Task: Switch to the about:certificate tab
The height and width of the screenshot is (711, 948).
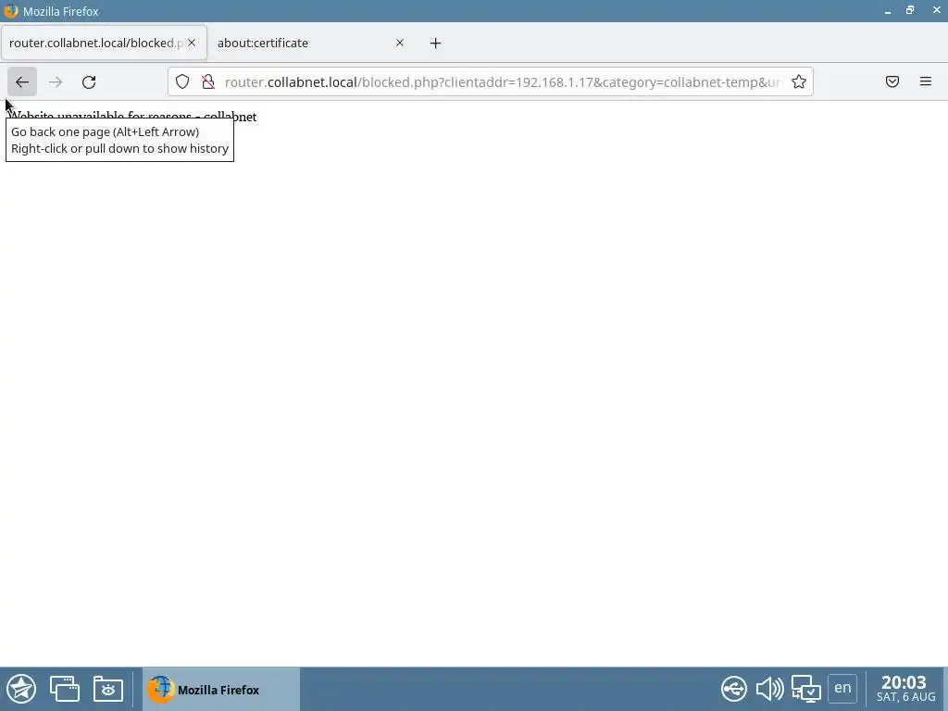Action: 311,43
